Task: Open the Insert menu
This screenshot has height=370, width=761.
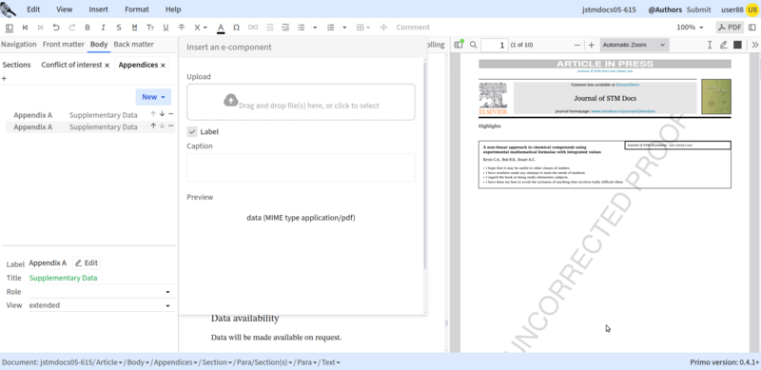Action: coord(99,10)
